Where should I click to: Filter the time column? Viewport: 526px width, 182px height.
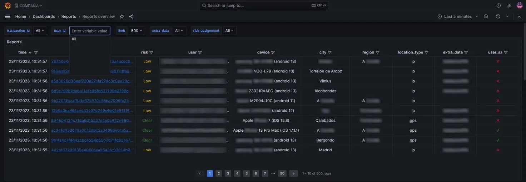click(36, 52)
